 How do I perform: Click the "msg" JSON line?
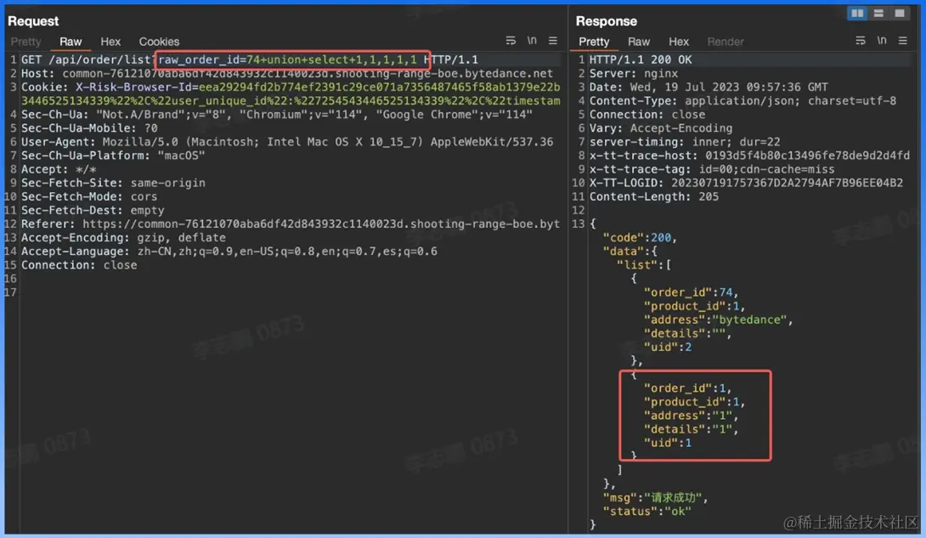point(655,497)
